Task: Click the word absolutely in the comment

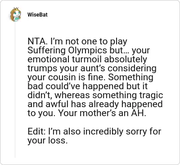Action: point(126,60)
